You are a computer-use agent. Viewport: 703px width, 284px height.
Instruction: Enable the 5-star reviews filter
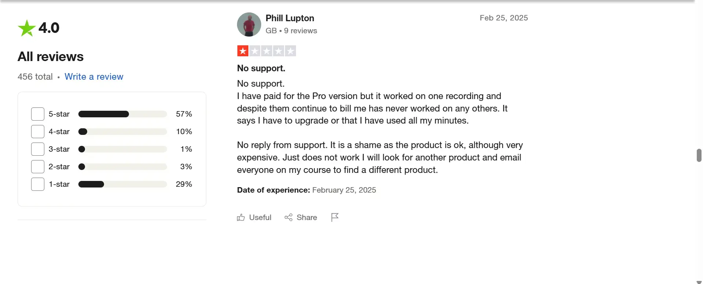click(37, 114)
